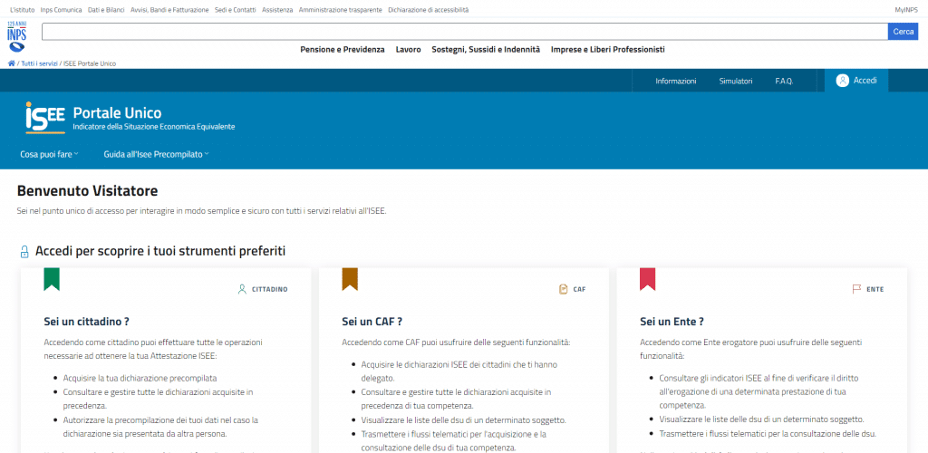928x453 pixels.
Task: Click the Benvenuto Visitatore heading
Action: pos(88,191)
